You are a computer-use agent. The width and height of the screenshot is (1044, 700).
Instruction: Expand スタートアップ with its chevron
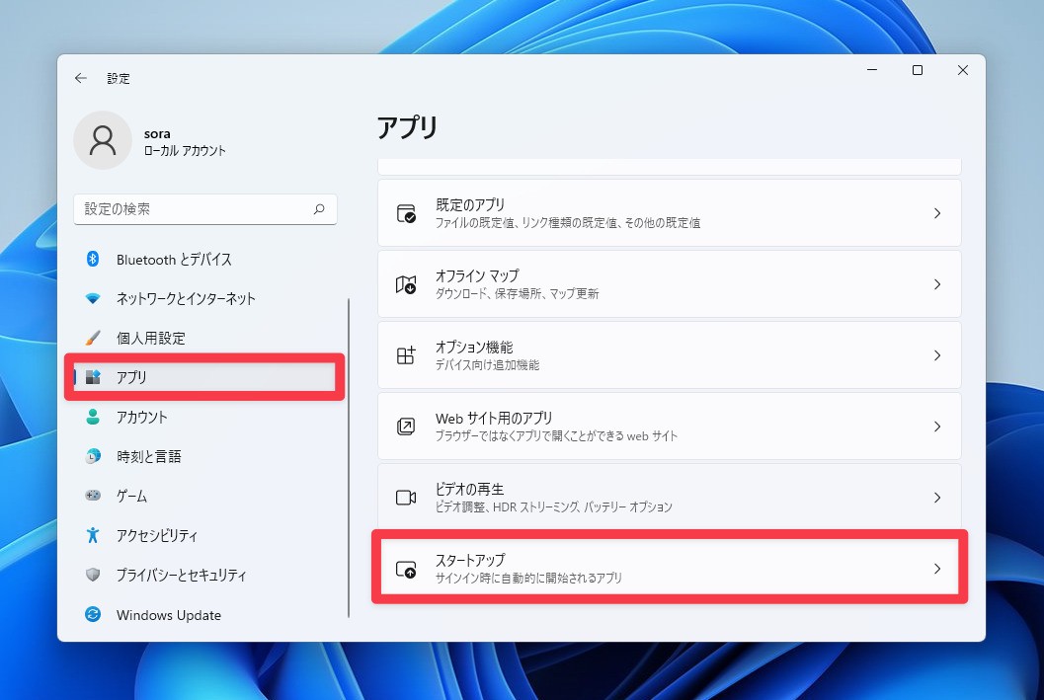click(x=936, y=569)
